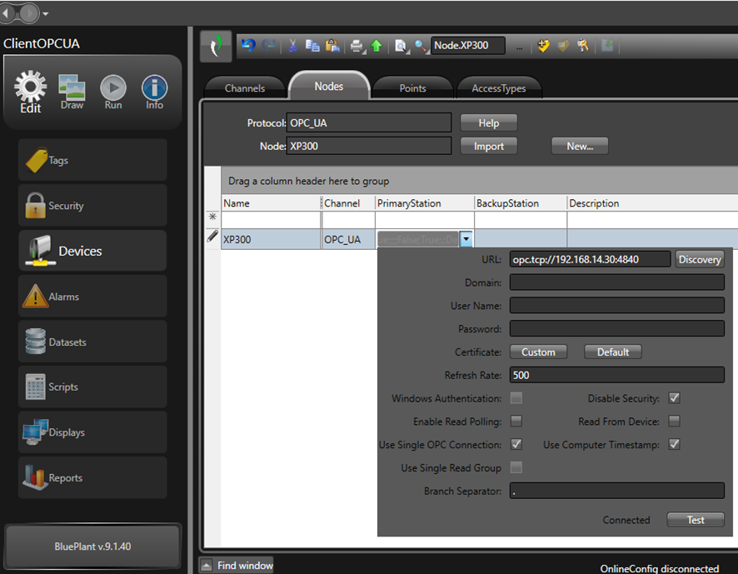The image size is (738, 574).
Task: Uncheck the Disable Security checkbox
Action: coord(675,398)
